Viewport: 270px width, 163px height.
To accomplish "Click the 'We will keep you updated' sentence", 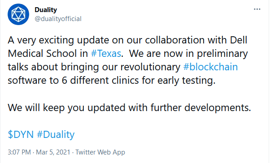I will (129, 108).
